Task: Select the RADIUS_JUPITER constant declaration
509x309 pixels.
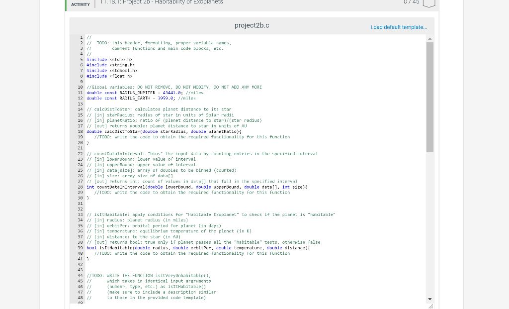Action: [x=139, y=93]
